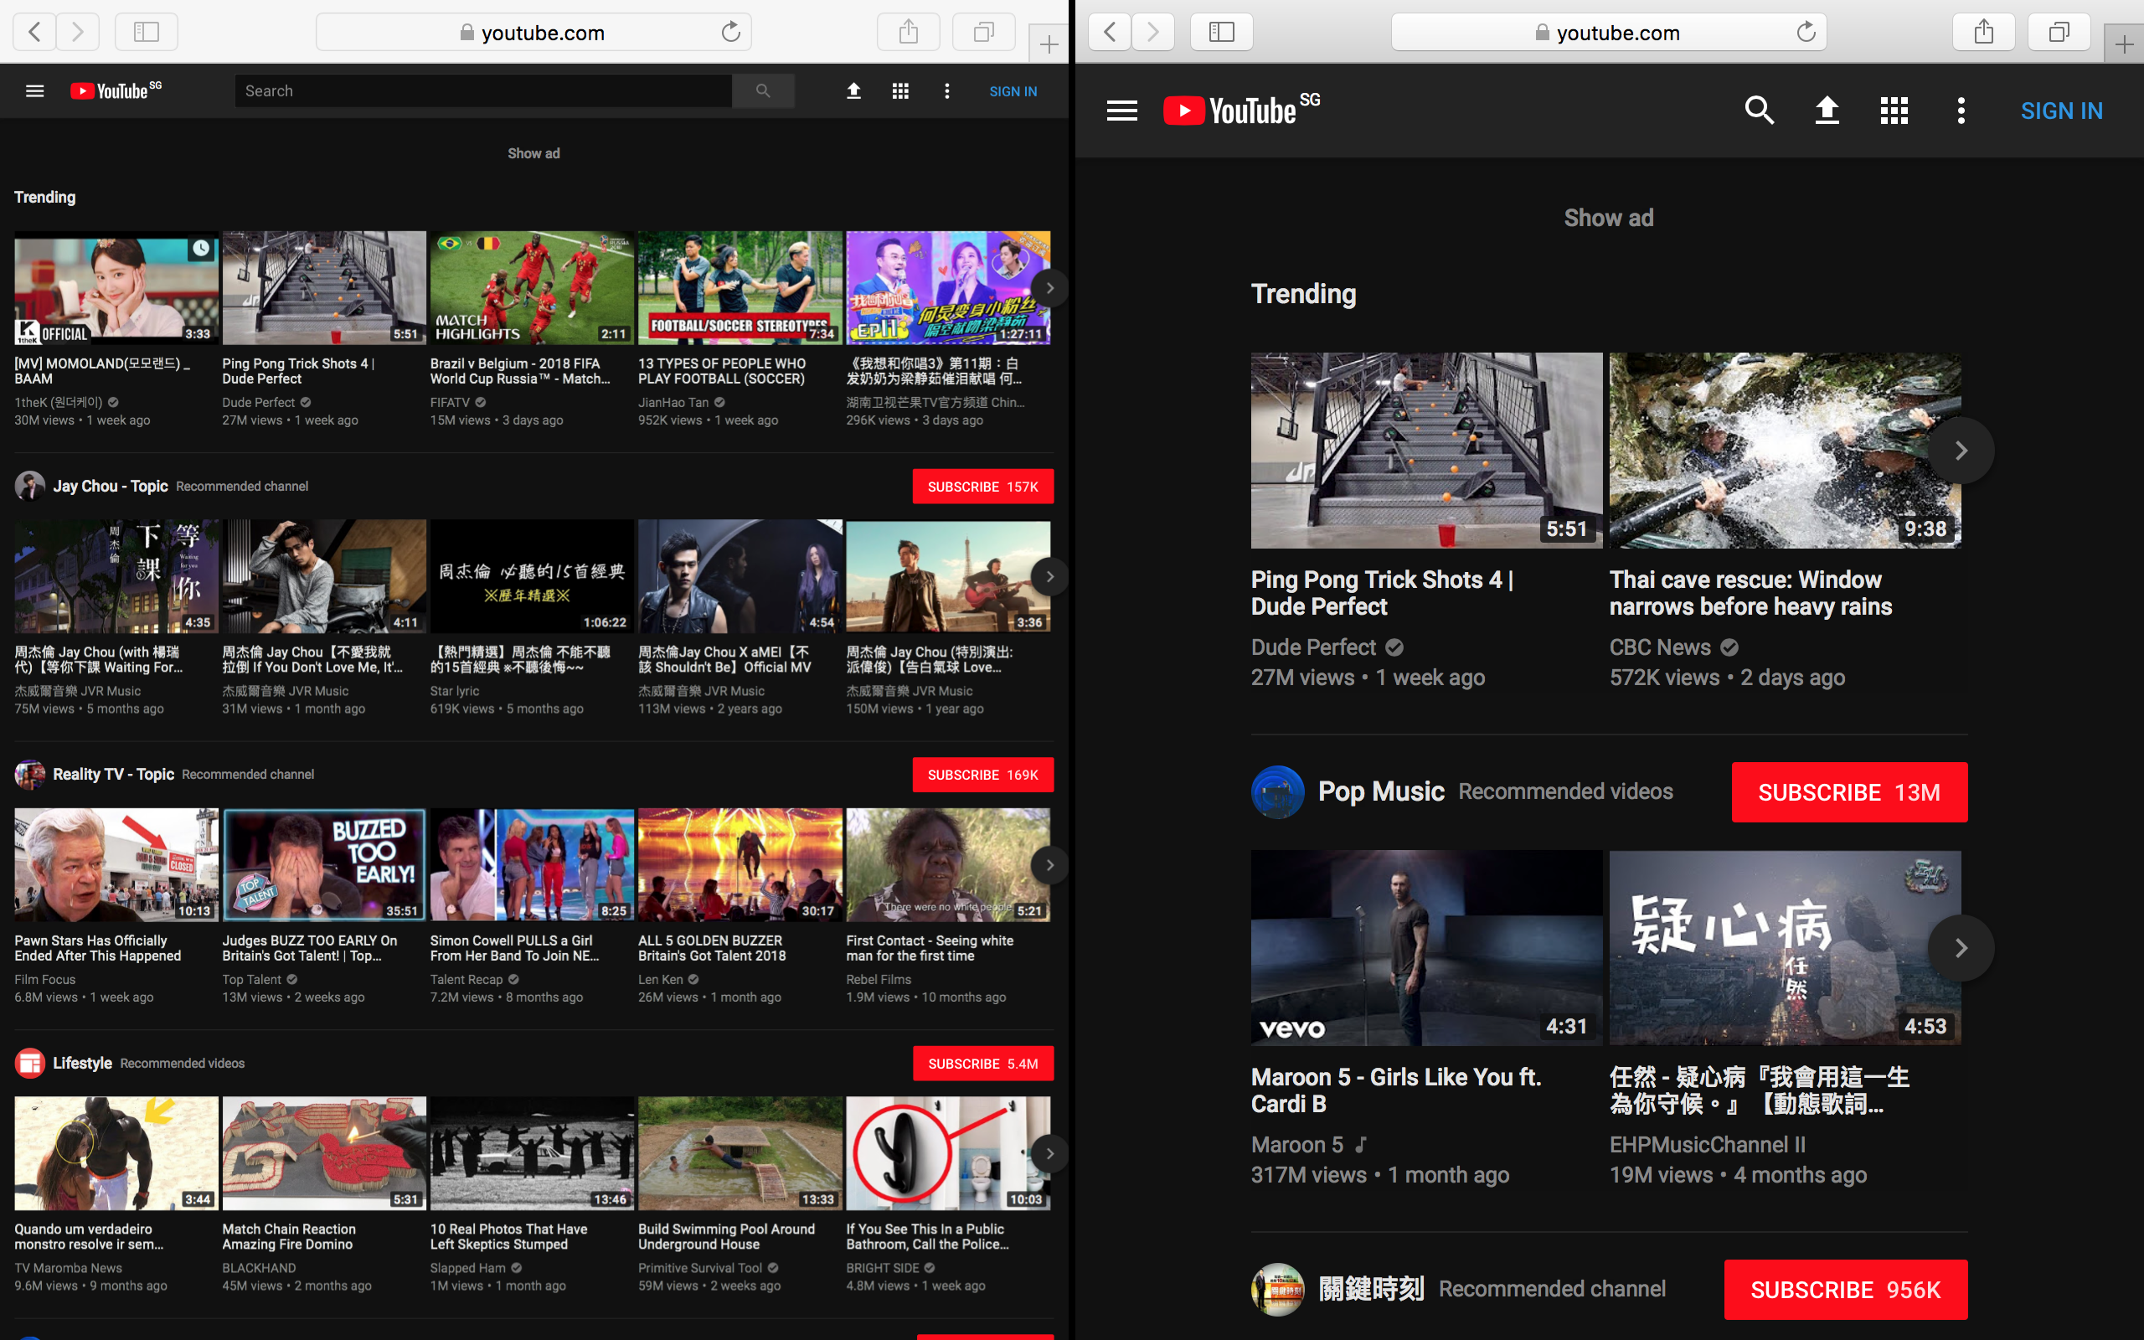Go back in right Safari window
Screen dimensions: 2144x1340
pos(1109,33)
